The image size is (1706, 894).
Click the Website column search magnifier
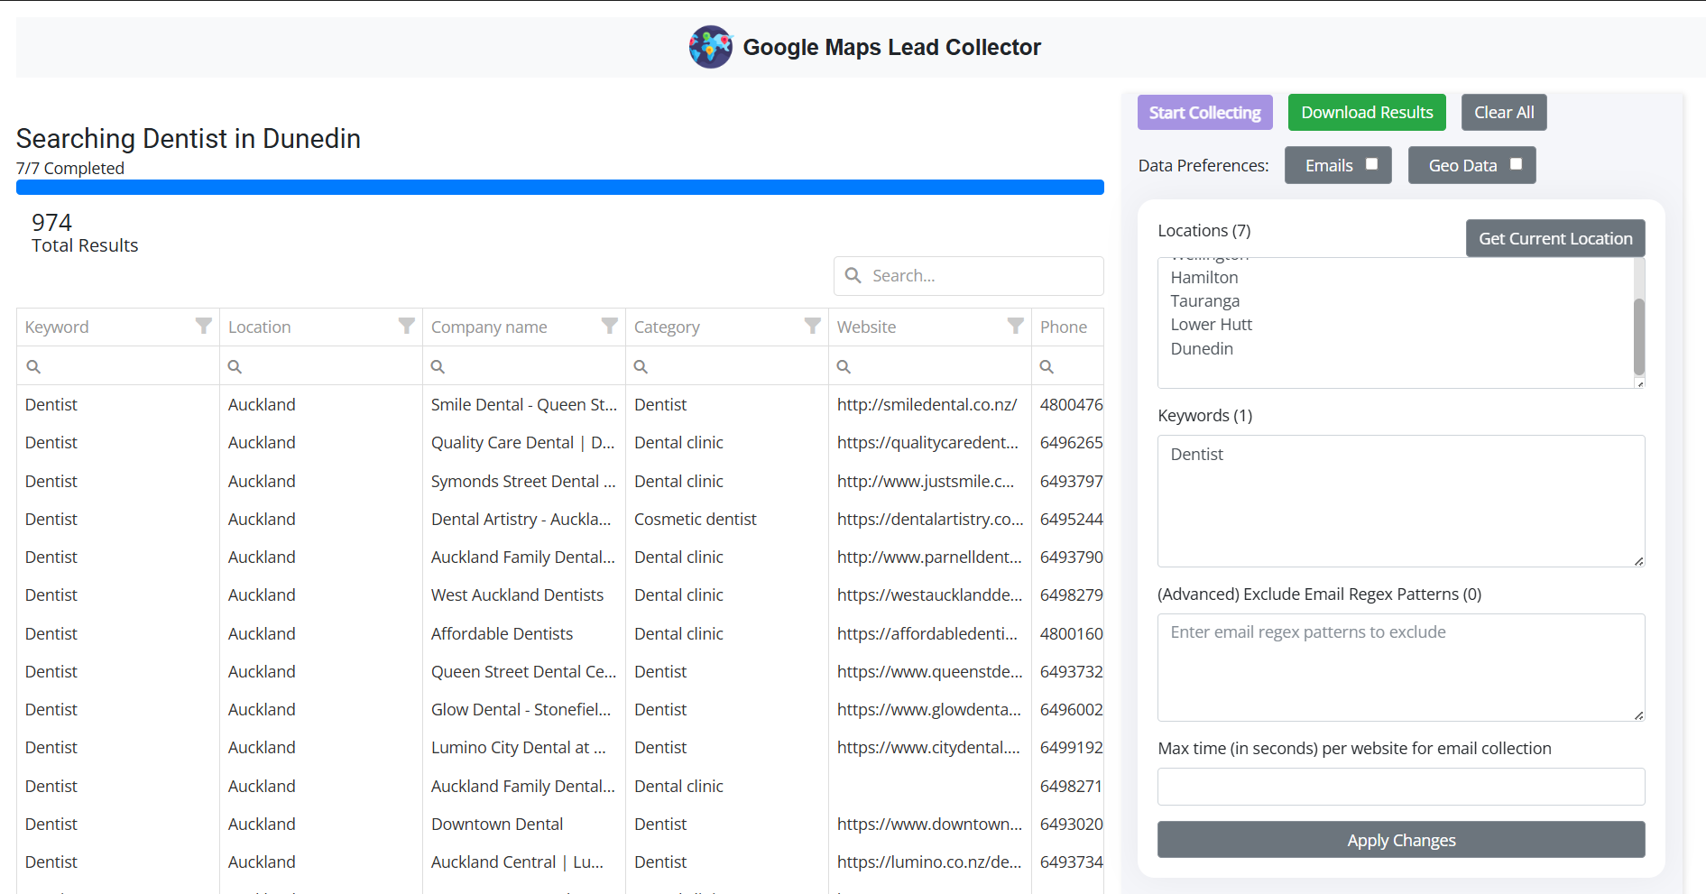pos(844,366)
